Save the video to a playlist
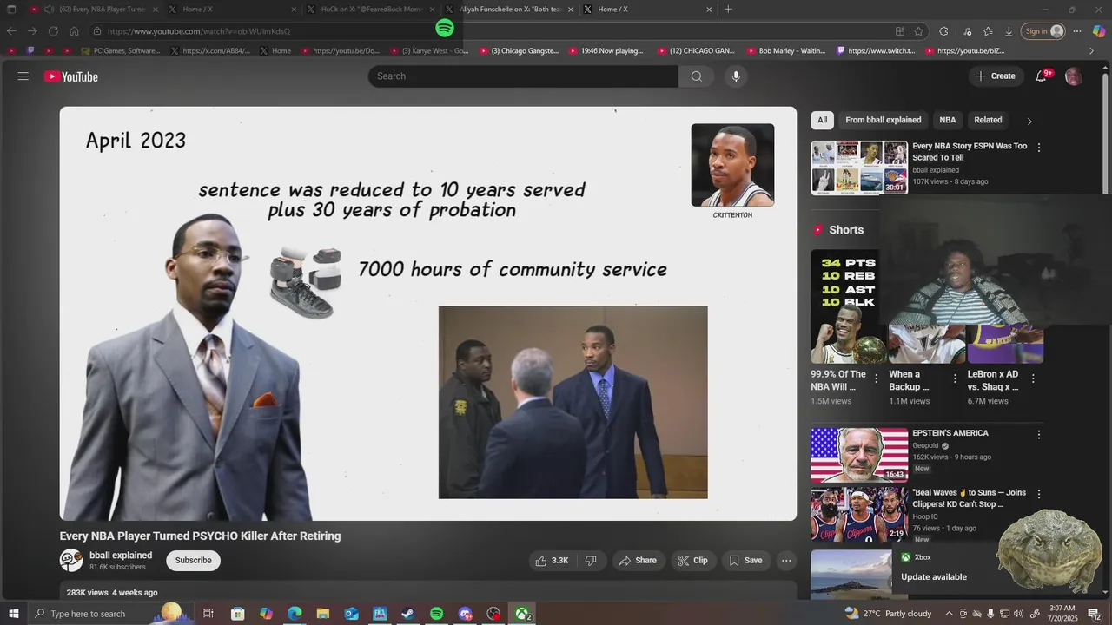Viewport: 1112px width, 625px height. pos(745,561)
